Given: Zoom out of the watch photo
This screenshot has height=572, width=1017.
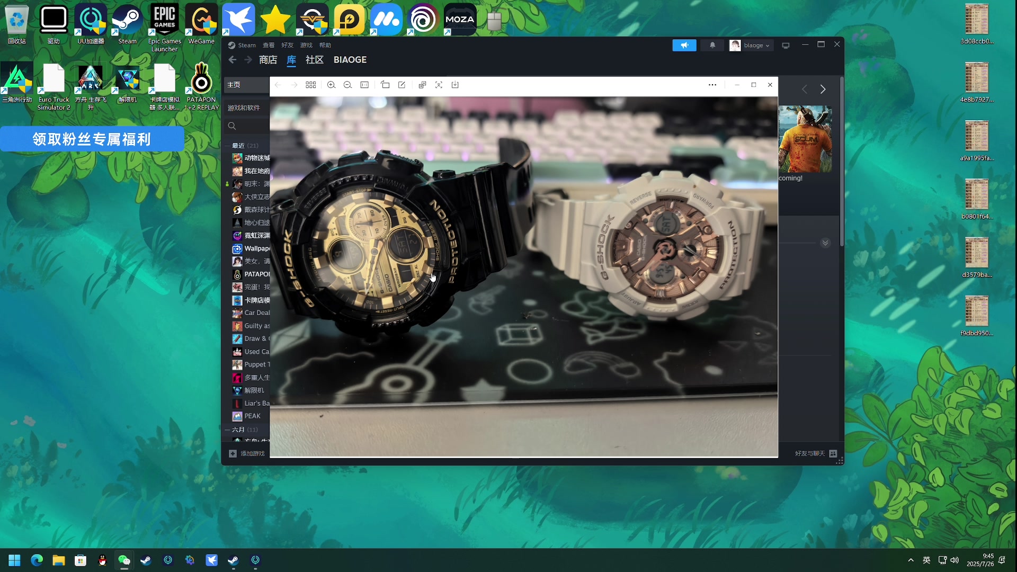Looking at the screenshot, I should point(347,85).
